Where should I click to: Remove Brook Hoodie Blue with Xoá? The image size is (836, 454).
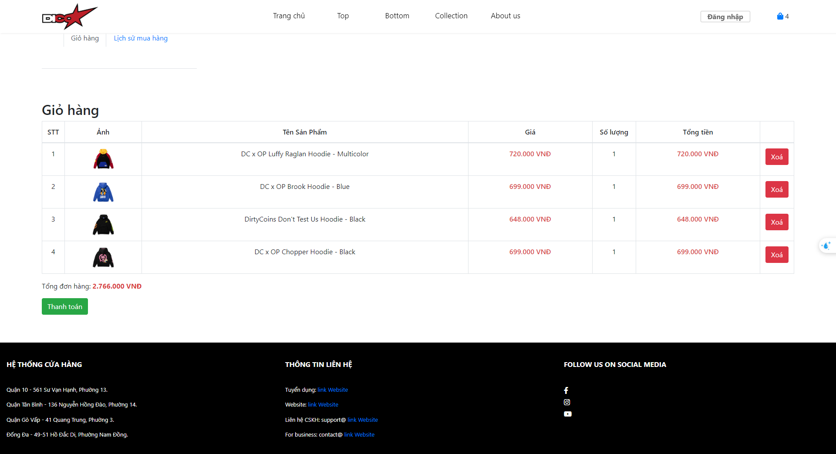pyautogui.click(x=777, y=189)
